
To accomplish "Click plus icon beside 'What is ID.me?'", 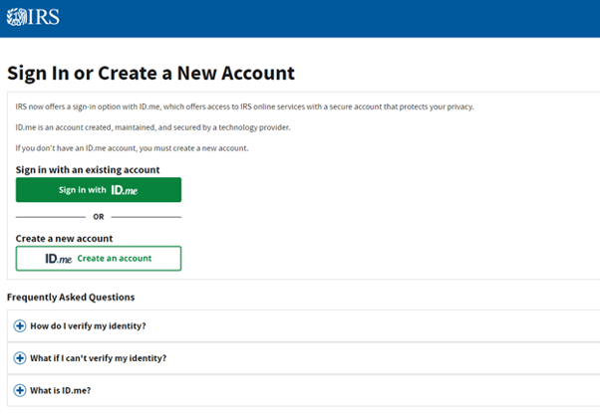I will point(20,390).
